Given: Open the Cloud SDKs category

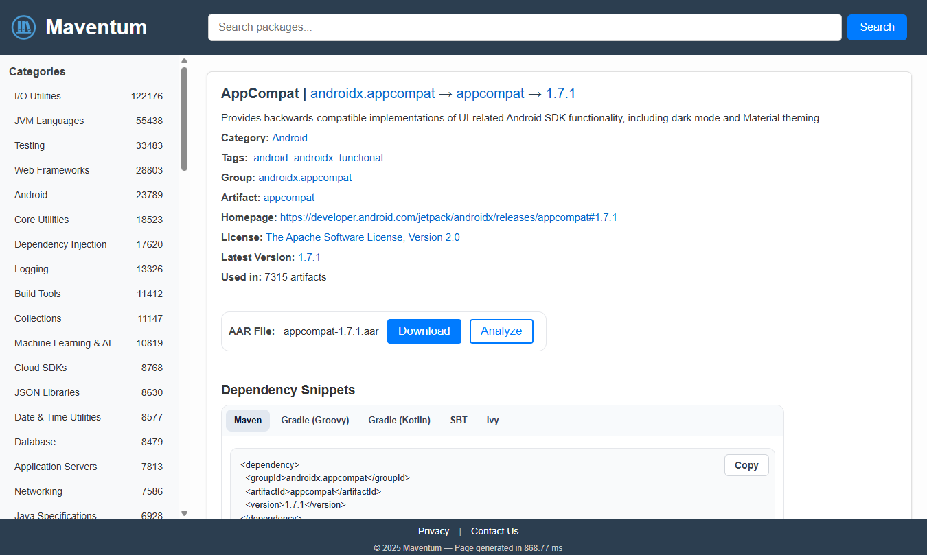Looking at the screenshot, I should click(x=89, y=368).
